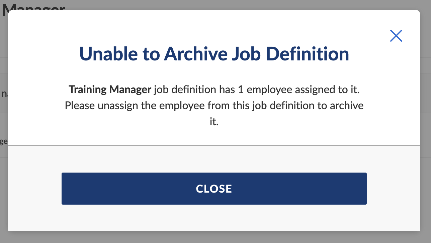This screenshot has height=243, width=431.
Task: Click the divider line above the footer
Action: coord(214,146)
